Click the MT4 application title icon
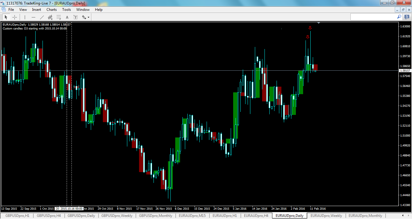The height and width of the screenshot is (219, 412). click(3, 3)
